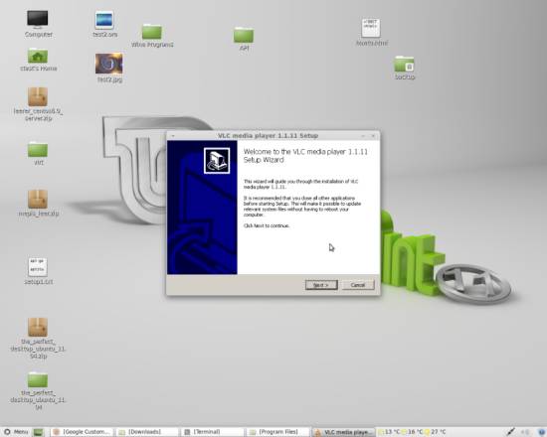Switch to the Program Files taskbar window
Image resolution: width=547 pixels, height=437 pixels.
pos(278,432)
